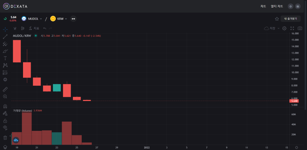Click the 60M volume axis label
Image resolution: width=307 pixels, height=150 pixels.
tap(294, 114)
